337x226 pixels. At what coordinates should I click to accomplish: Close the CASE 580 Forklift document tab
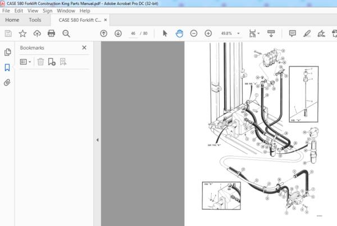(106, 20)
